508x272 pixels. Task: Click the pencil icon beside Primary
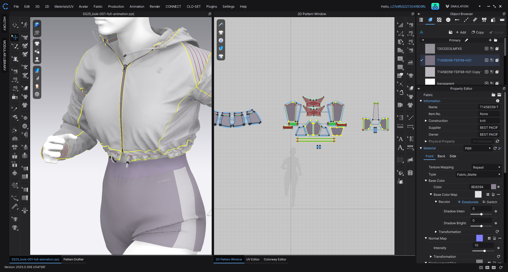pos(466,40)
